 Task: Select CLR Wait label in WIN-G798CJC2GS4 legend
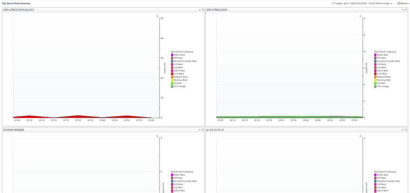point(381,64)
